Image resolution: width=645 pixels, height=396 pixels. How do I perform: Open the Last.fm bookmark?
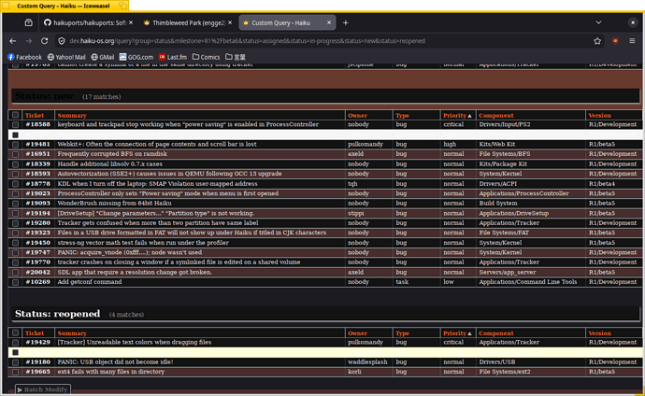tap(173, 57)
